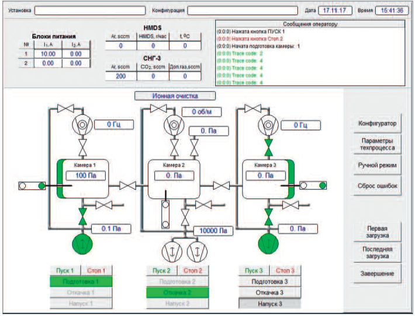415x316 pixels.
Task: Open the Конфигуратор panel
Action: pos(378,123)
